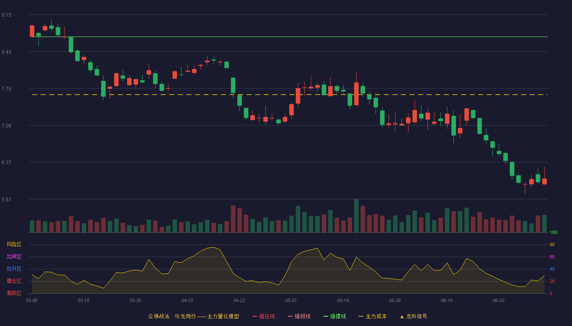The width and height of the screenshot is (572, 326).
Task: Click the 100 indicator scale value
Action: pyautogui.click(x=553, y=233)
